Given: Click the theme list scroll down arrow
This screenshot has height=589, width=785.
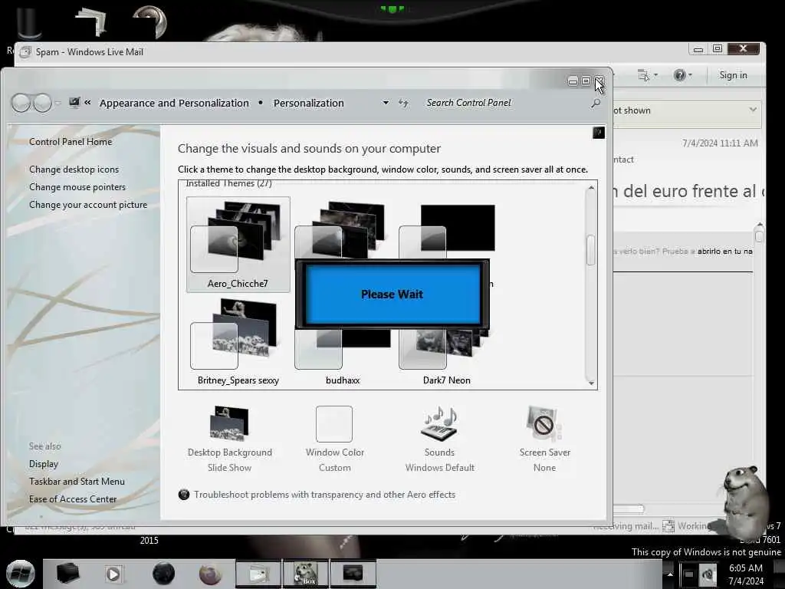Looking at the screenshot, I should pos(591,383).
